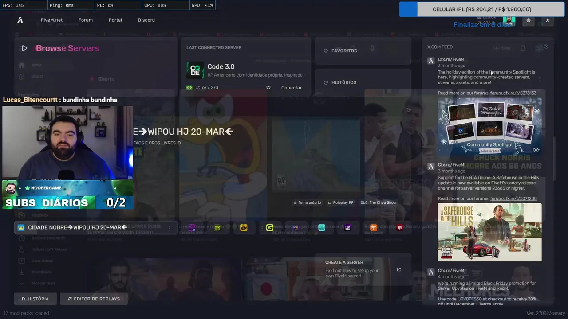
Task: Favorite Code 3.0 with the heart icon
Action: tap(268, 88)
